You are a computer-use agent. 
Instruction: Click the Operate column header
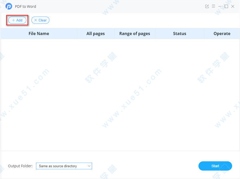click(222, 34)
